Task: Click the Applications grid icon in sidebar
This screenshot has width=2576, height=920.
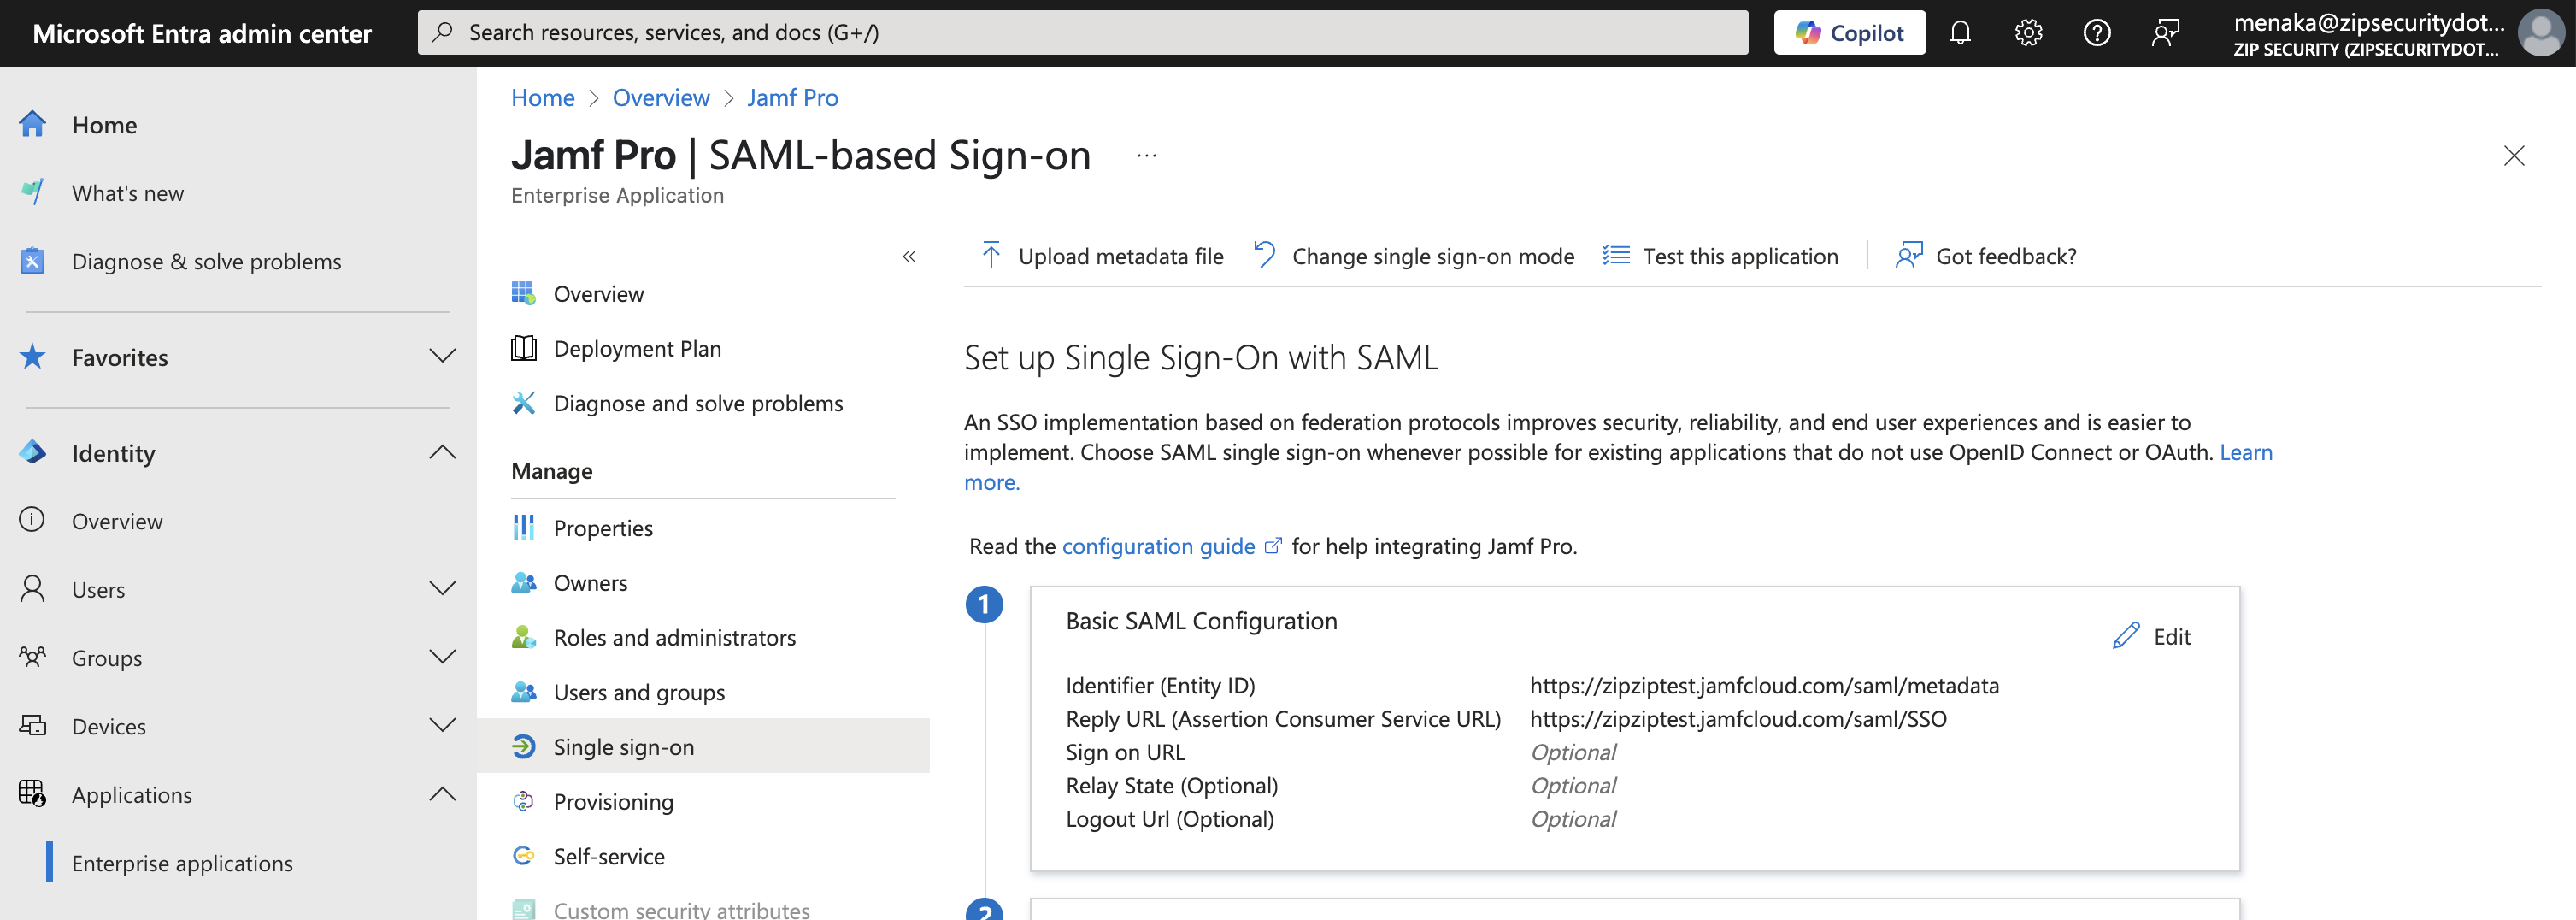Action: tap(33, 794)
